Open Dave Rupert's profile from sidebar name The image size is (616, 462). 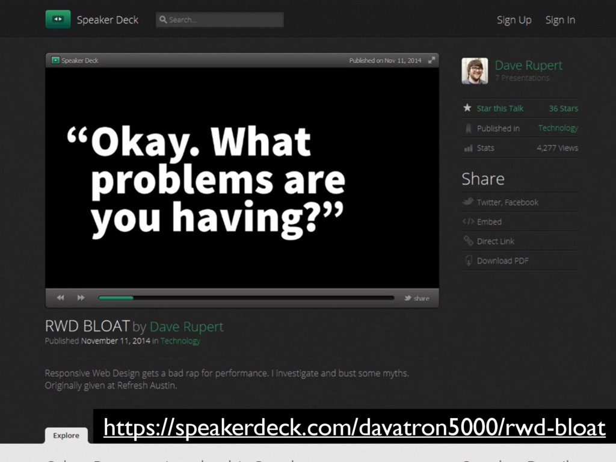tap(528, 65)
